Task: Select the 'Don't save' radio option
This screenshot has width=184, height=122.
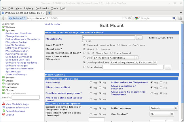Action: point(130,45)
